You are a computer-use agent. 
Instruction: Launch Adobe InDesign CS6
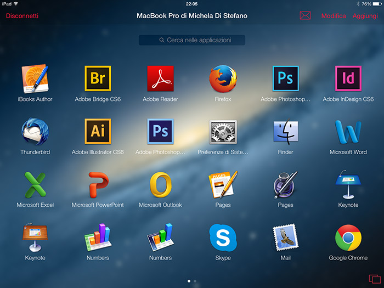click(348, 78)
